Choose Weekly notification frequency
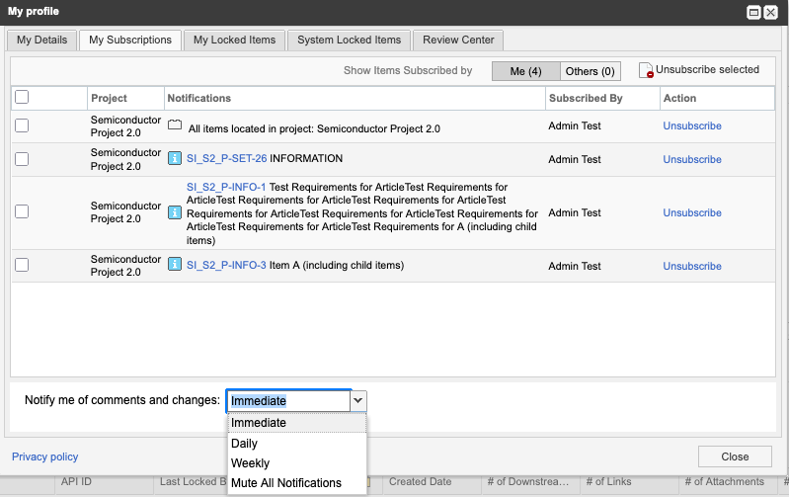This screenshot has width=789, height=497. [x=297, y=463]
